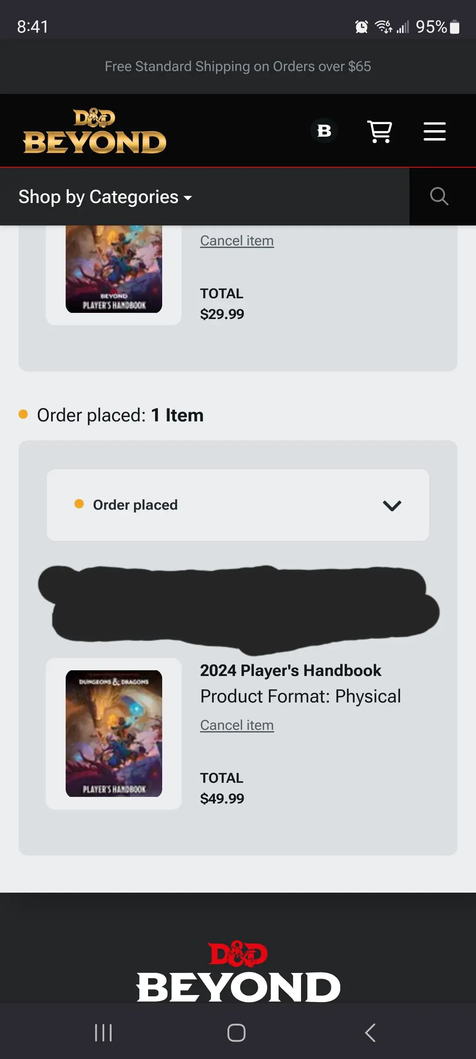Open the hamburger navigation menu
Viewport: 476px width, 1059px height.
(x=434, y=131)
